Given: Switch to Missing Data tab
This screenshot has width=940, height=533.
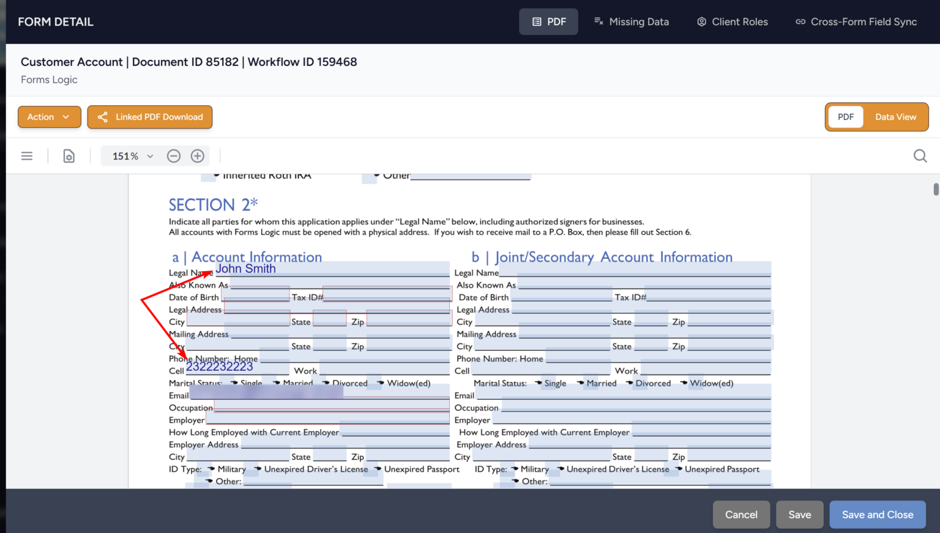Looking at the screenshot, I should [631, 22].
